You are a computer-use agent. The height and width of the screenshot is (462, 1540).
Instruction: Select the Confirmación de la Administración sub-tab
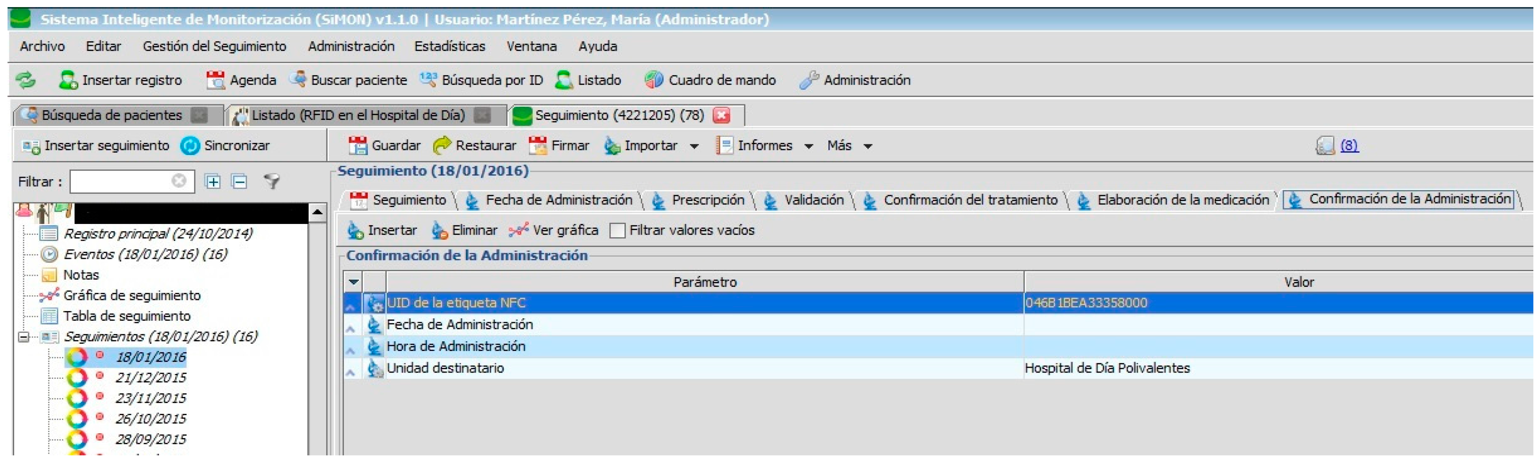point(1399,200)
